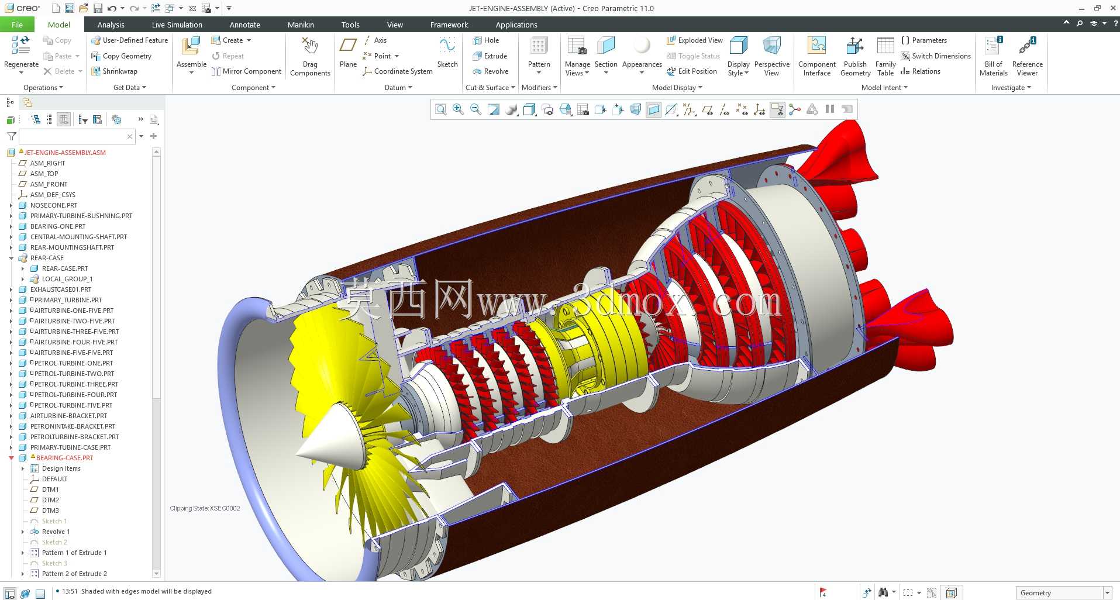Toggle datum point display in graphics toolbar

(742, 109)
